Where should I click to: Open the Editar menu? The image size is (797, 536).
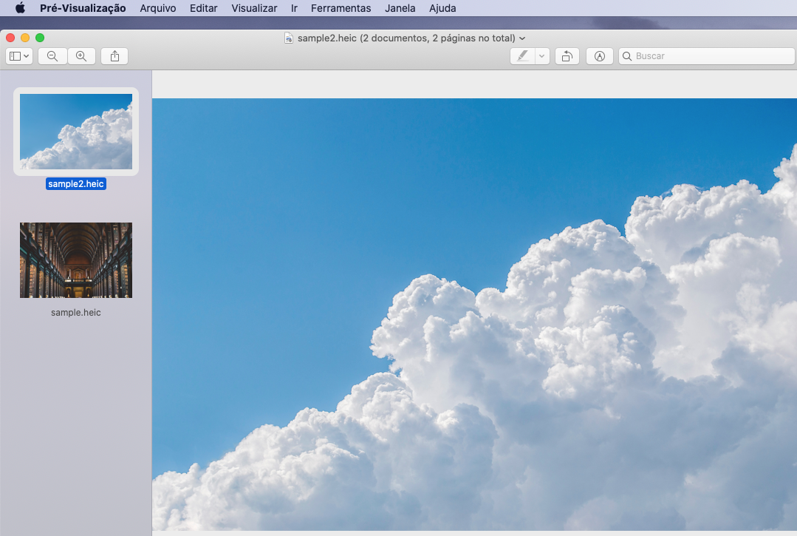tap(203, 8)
